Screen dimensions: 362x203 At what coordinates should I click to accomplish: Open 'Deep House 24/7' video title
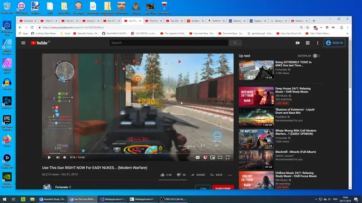293,90
